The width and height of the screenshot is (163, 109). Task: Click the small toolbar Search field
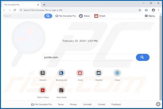23,16
